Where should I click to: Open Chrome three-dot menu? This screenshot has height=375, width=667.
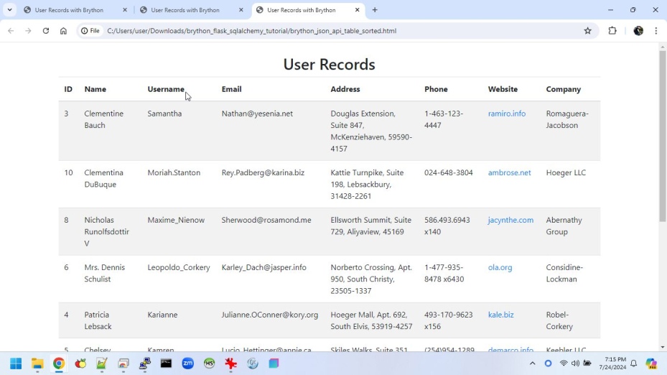[x=656, y=31]
